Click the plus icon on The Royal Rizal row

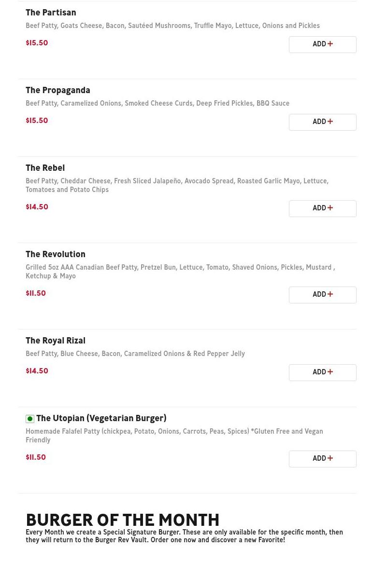[x=330, y=372]
